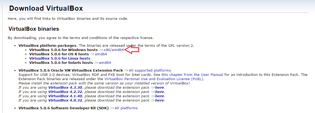Click the 'Here, you will find links' sentence
The height and width of the screenshot is (113, 315).
click(x=68, y=19)
